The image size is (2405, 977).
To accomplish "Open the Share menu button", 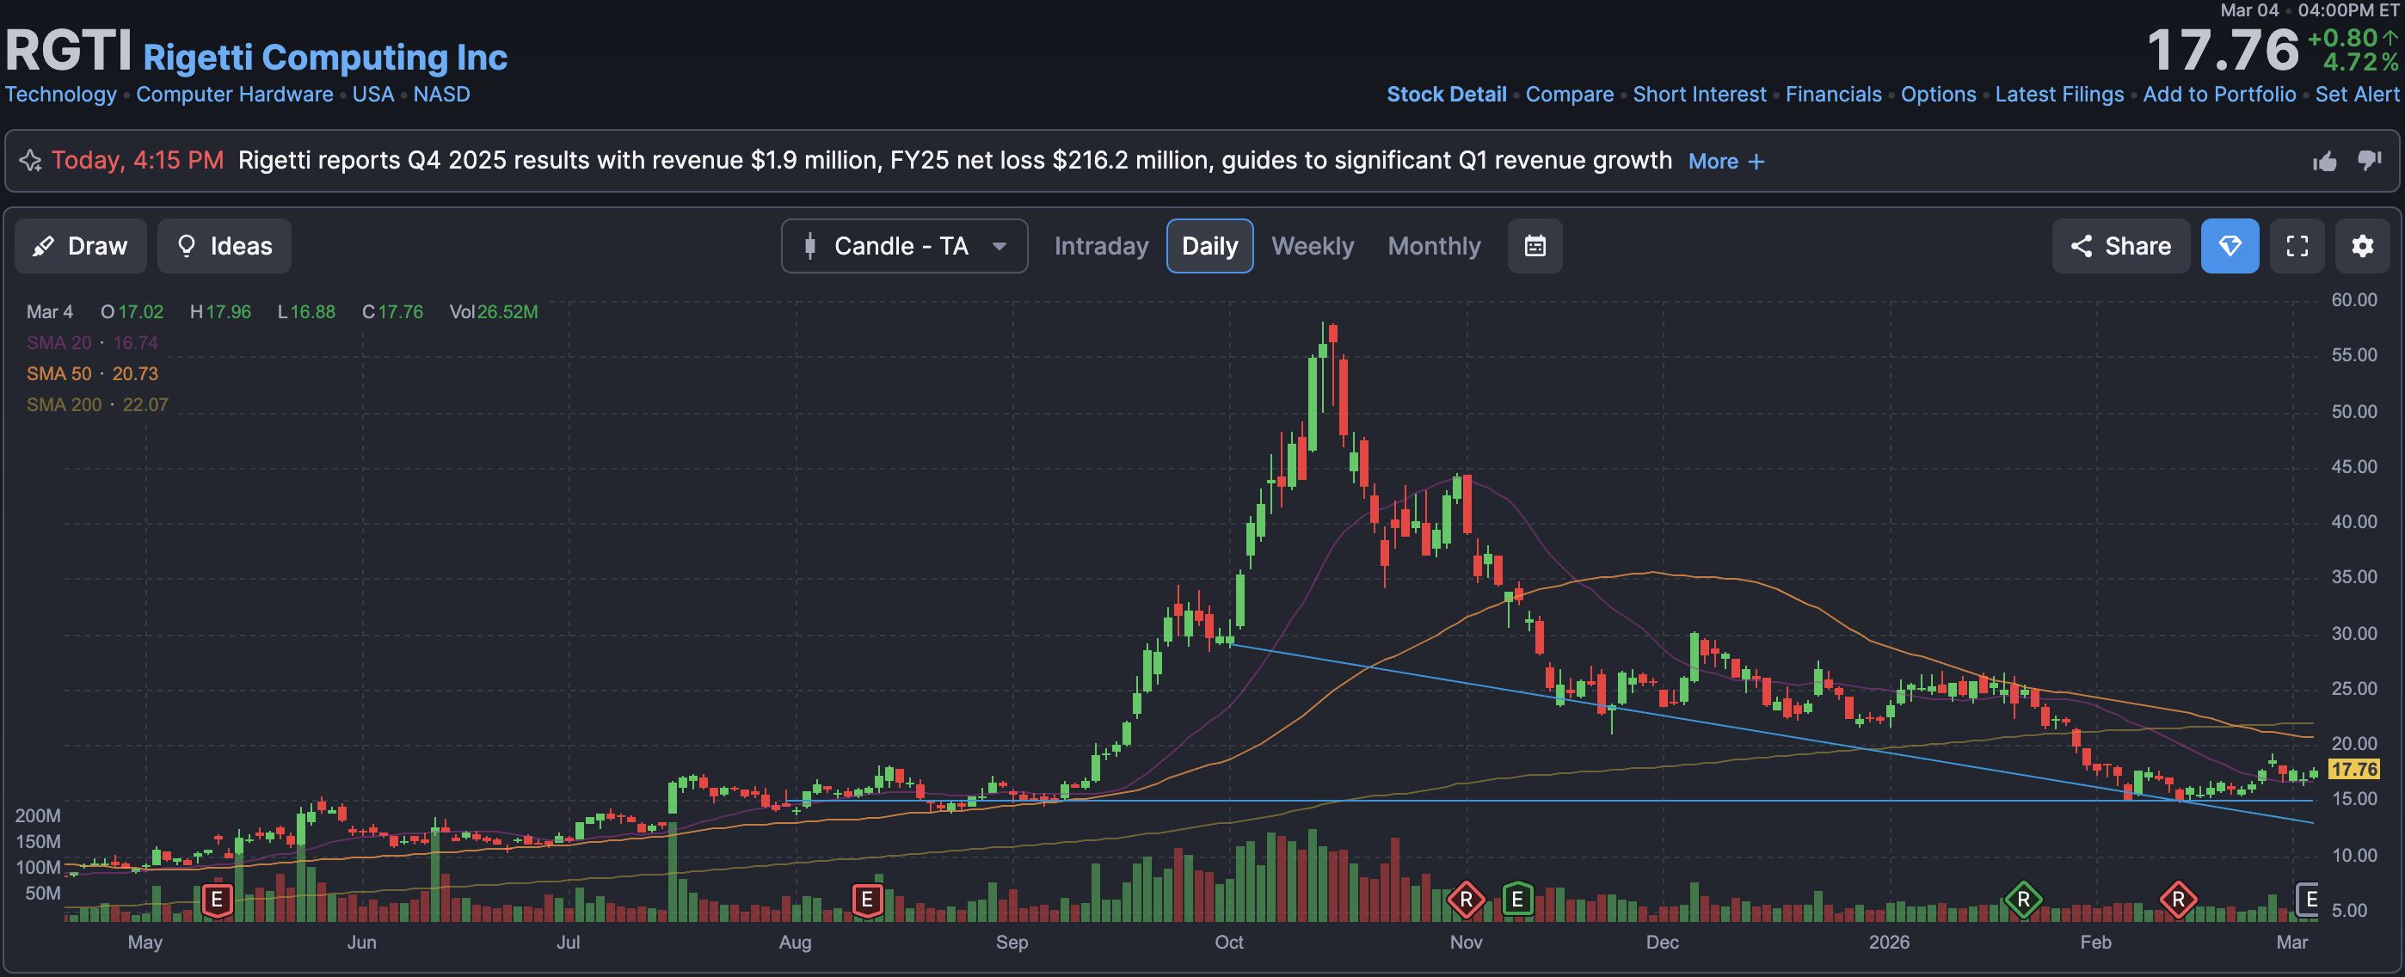I will pyautogui.click(x=2119, y=246).
